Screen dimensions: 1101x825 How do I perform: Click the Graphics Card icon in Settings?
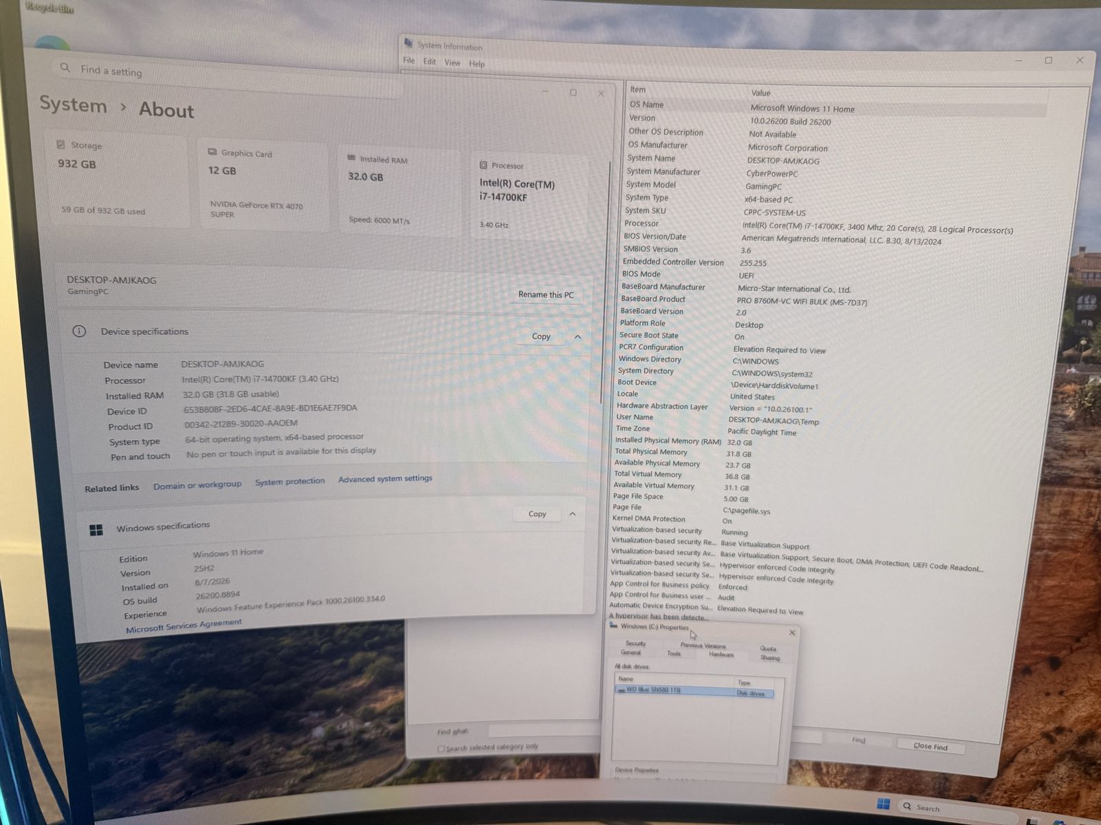[213, 152]
